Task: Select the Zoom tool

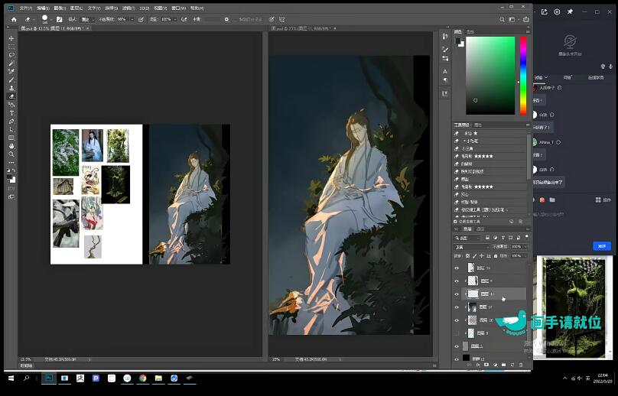Action: [11, 154]
